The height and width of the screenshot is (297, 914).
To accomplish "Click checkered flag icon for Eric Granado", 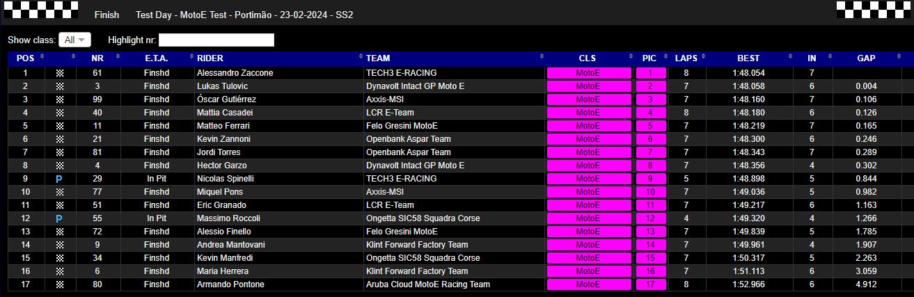I will [60, 205].
